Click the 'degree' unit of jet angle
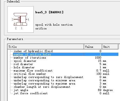The width and height of the screenshot is (120, 101). pyautogui.click(x=108, y=90)
